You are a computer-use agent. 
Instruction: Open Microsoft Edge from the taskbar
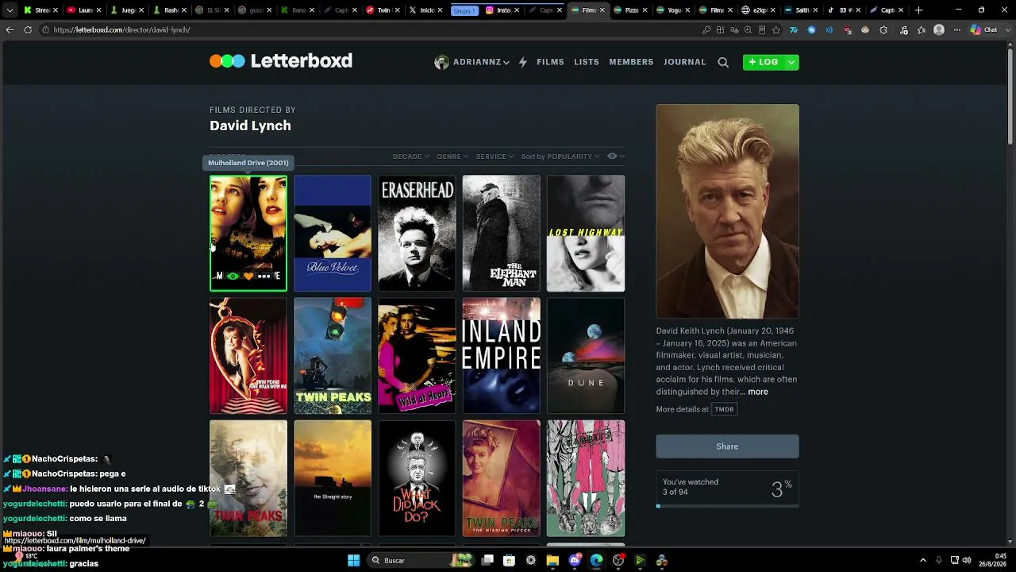click(596, 561)
